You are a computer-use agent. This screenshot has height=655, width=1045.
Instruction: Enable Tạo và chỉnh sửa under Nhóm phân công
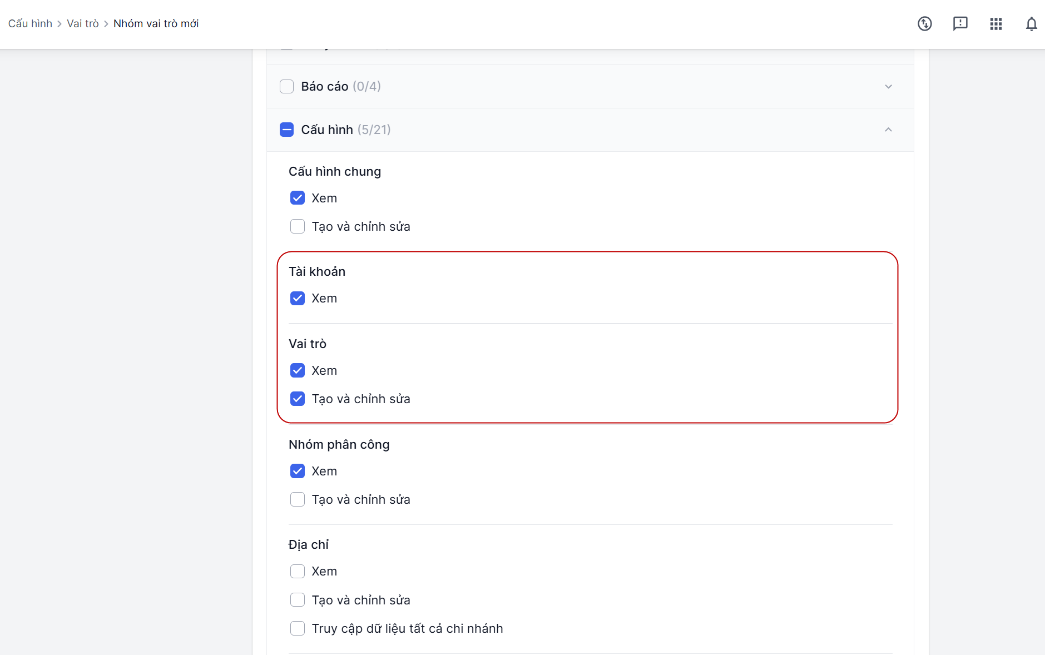[298, 499]
